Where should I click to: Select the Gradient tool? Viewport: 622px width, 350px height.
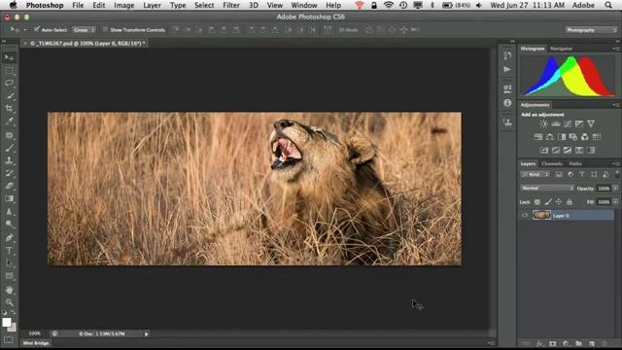click(9, 198)
